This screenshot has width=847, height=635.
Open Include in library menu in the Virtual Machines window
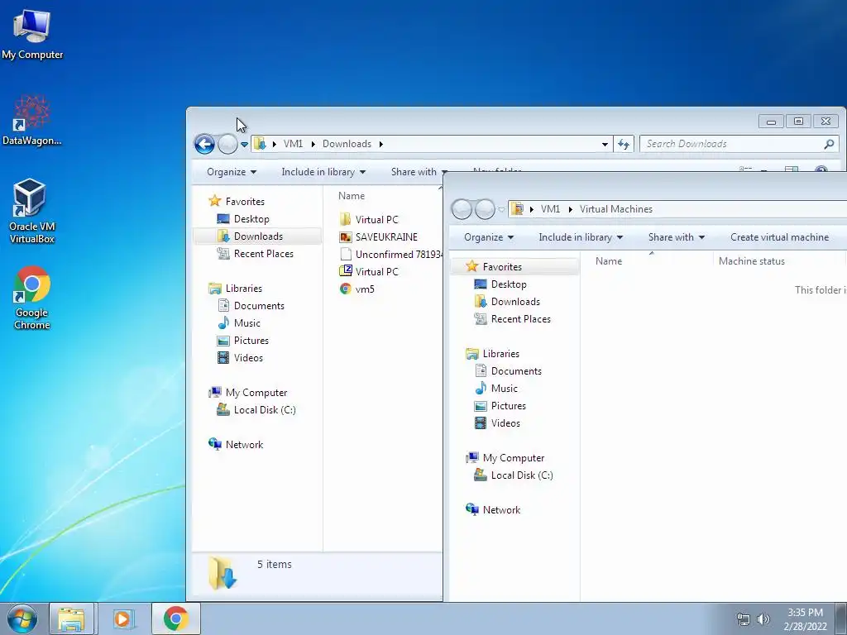(581, 237)
